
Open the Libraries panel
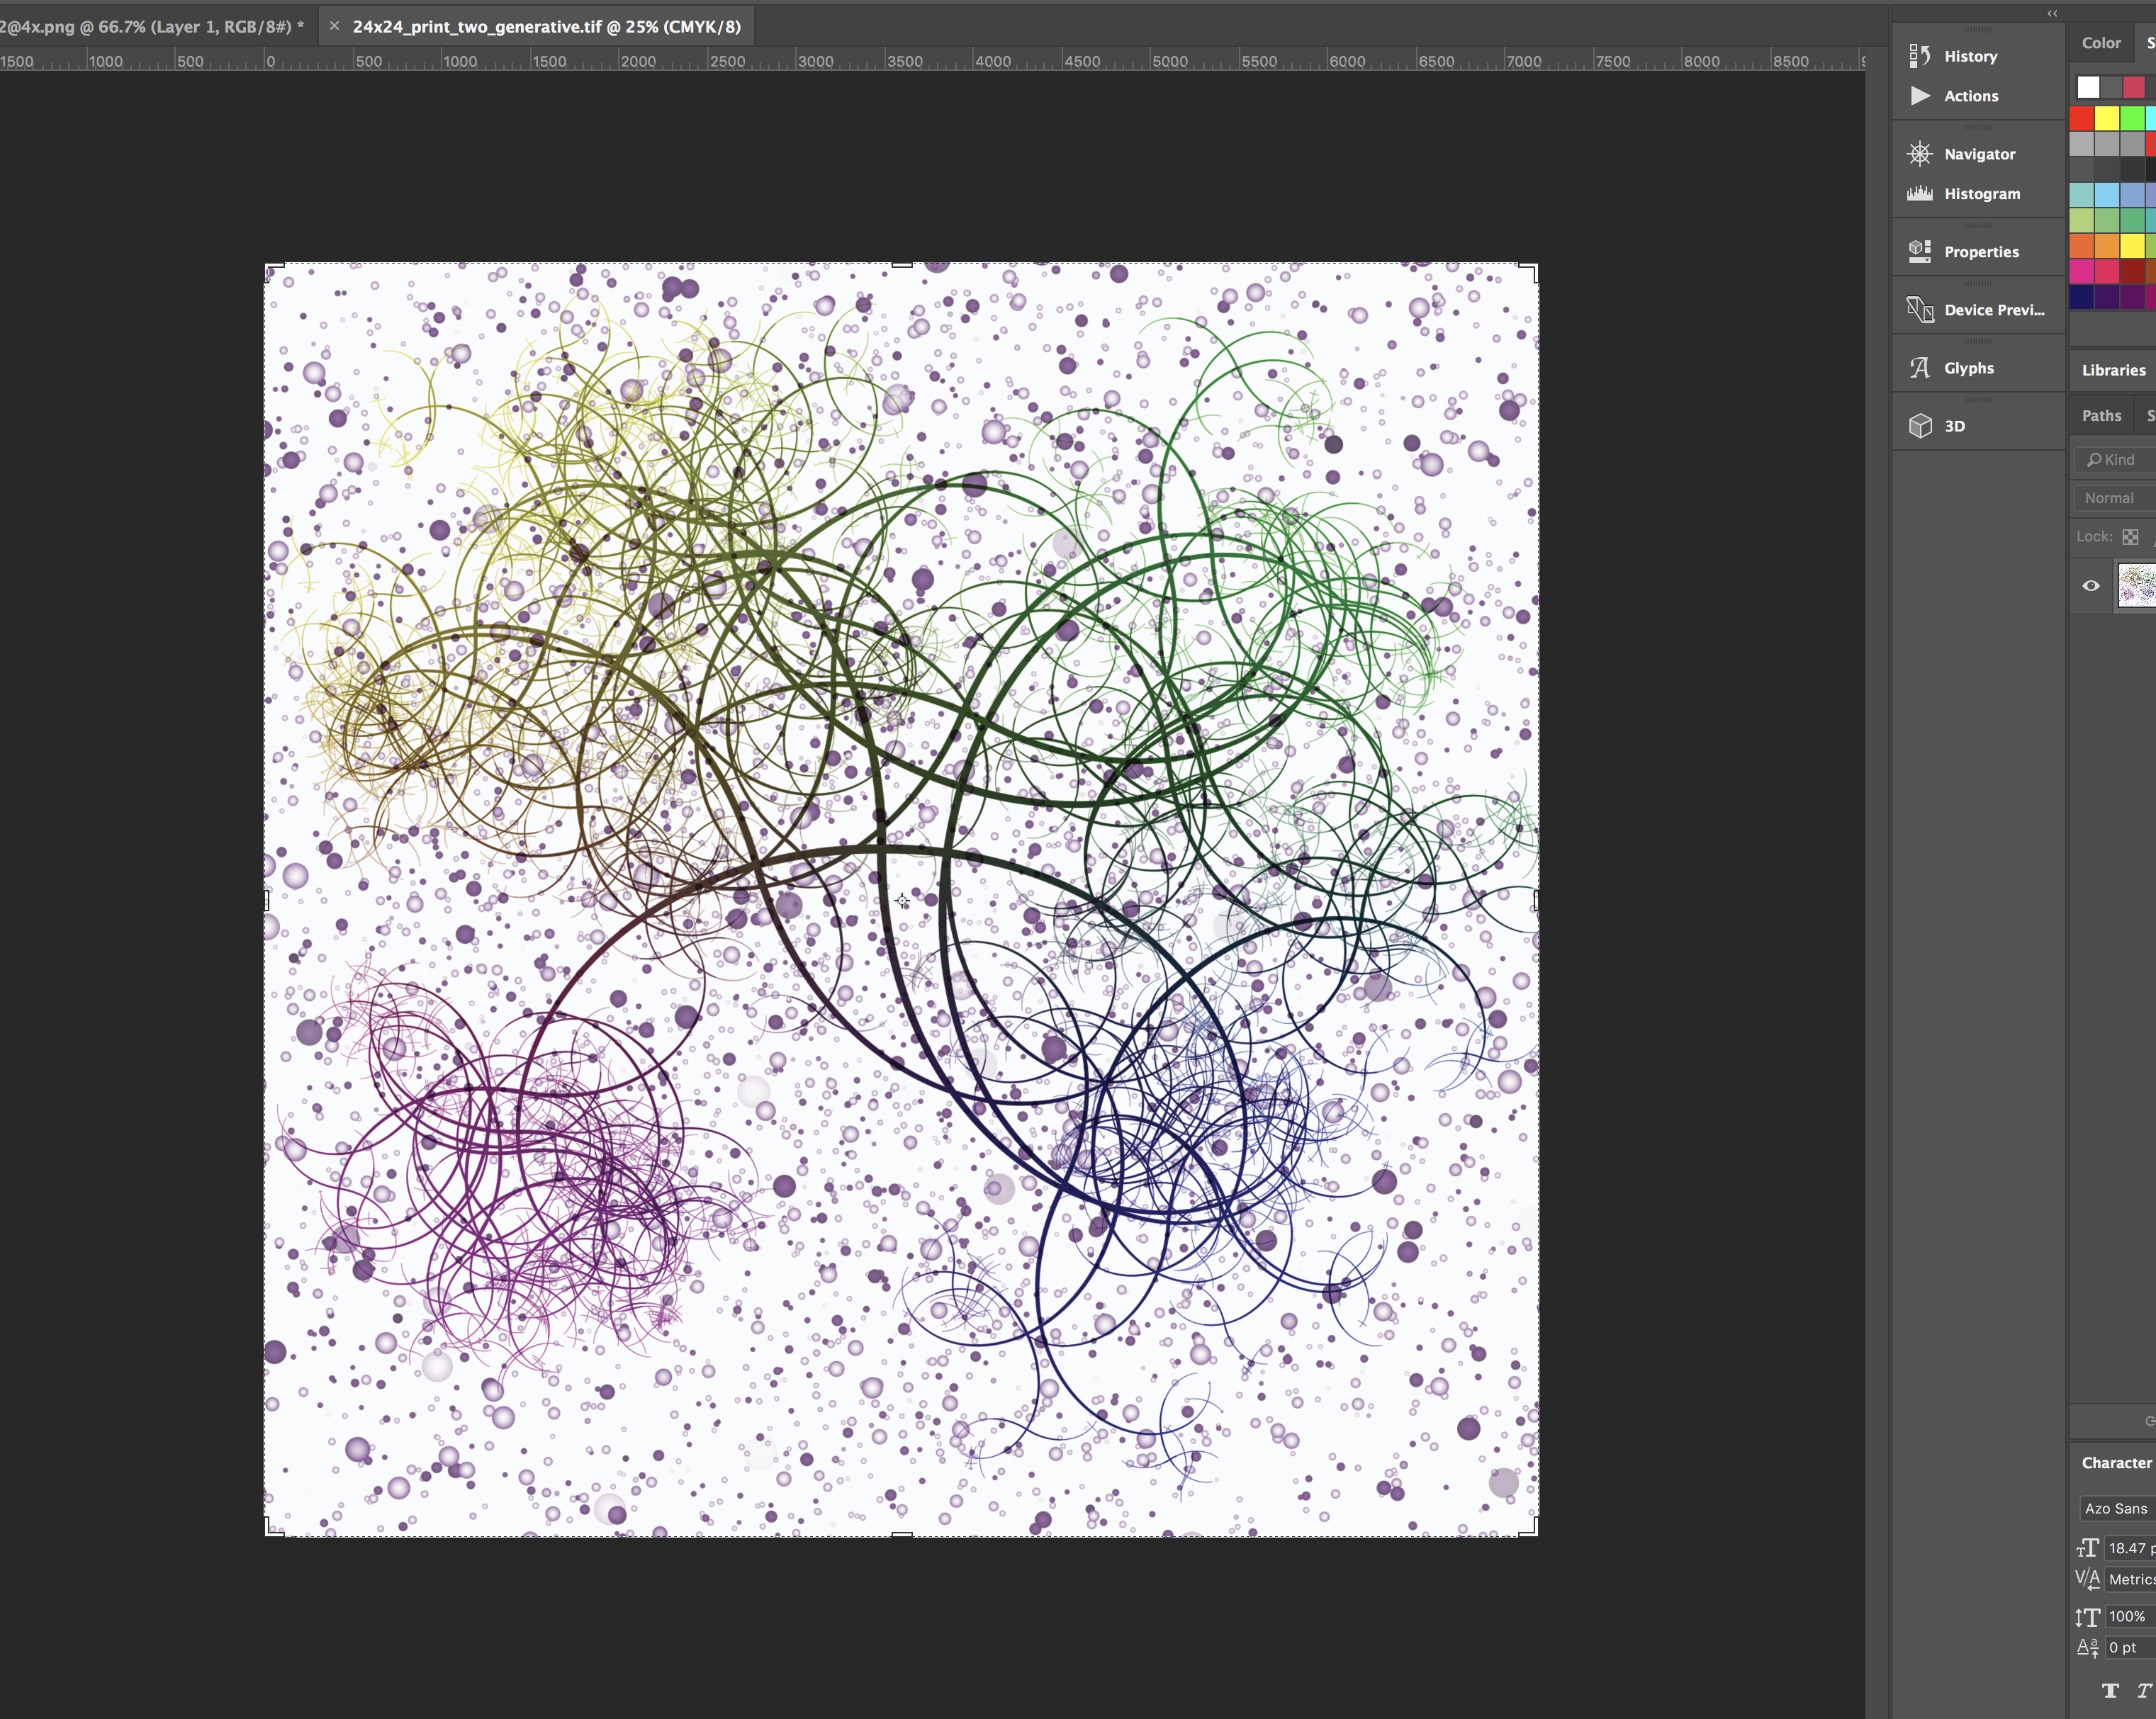pyautogui.click(x=2113, y=370)
